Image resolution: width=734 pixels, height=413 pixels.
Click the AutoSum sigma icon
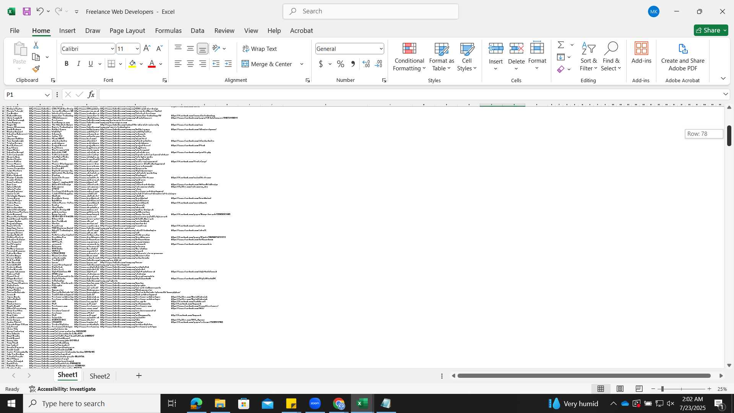pyautogui.click(x=561, y=45)
